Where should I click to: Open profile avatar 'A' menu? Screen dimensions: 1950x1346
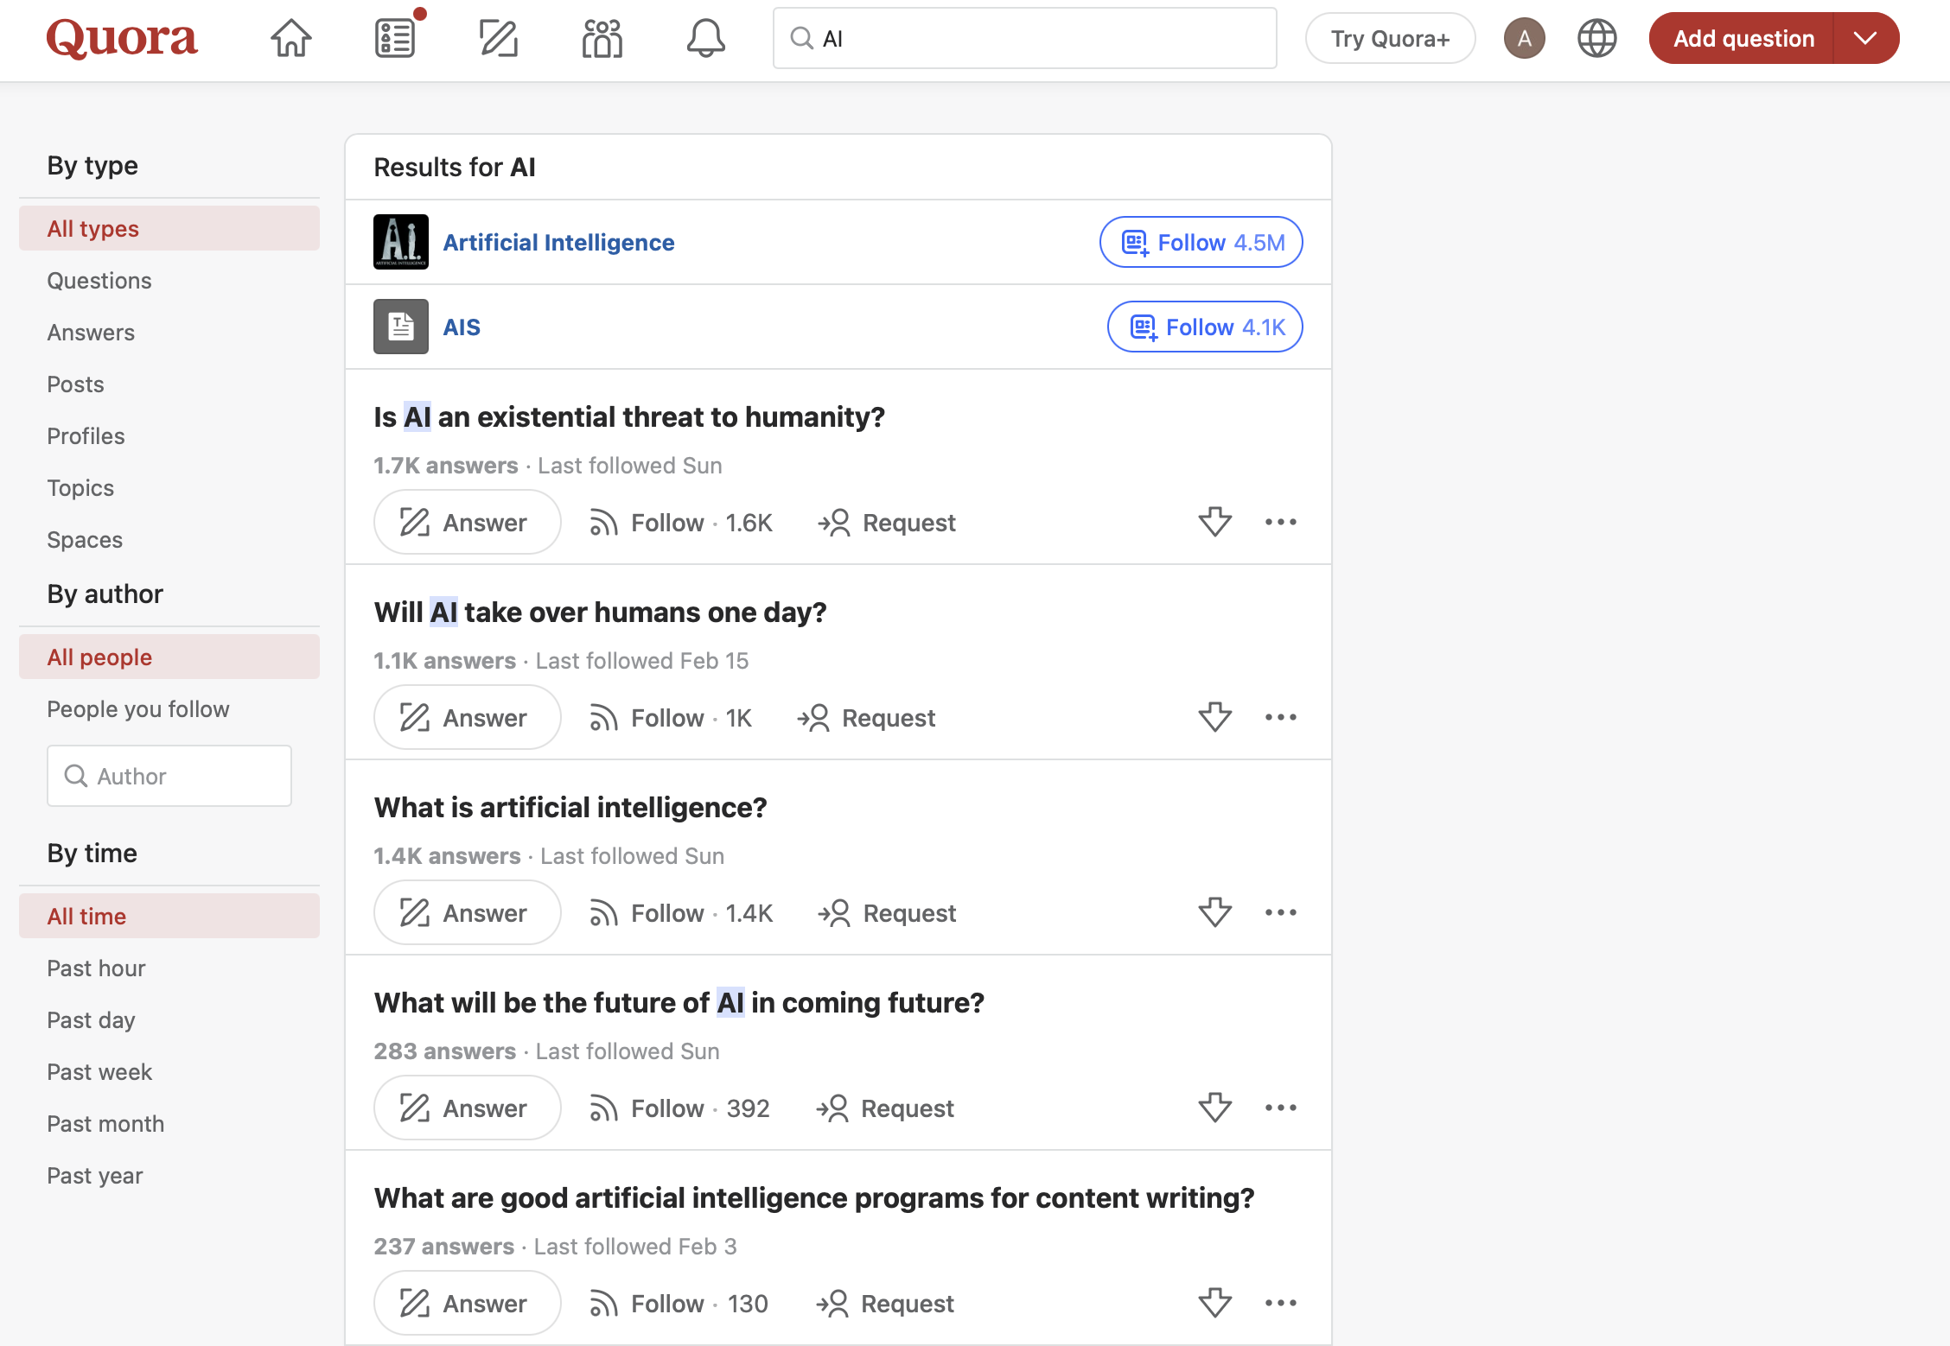(x=1524, y=38)
